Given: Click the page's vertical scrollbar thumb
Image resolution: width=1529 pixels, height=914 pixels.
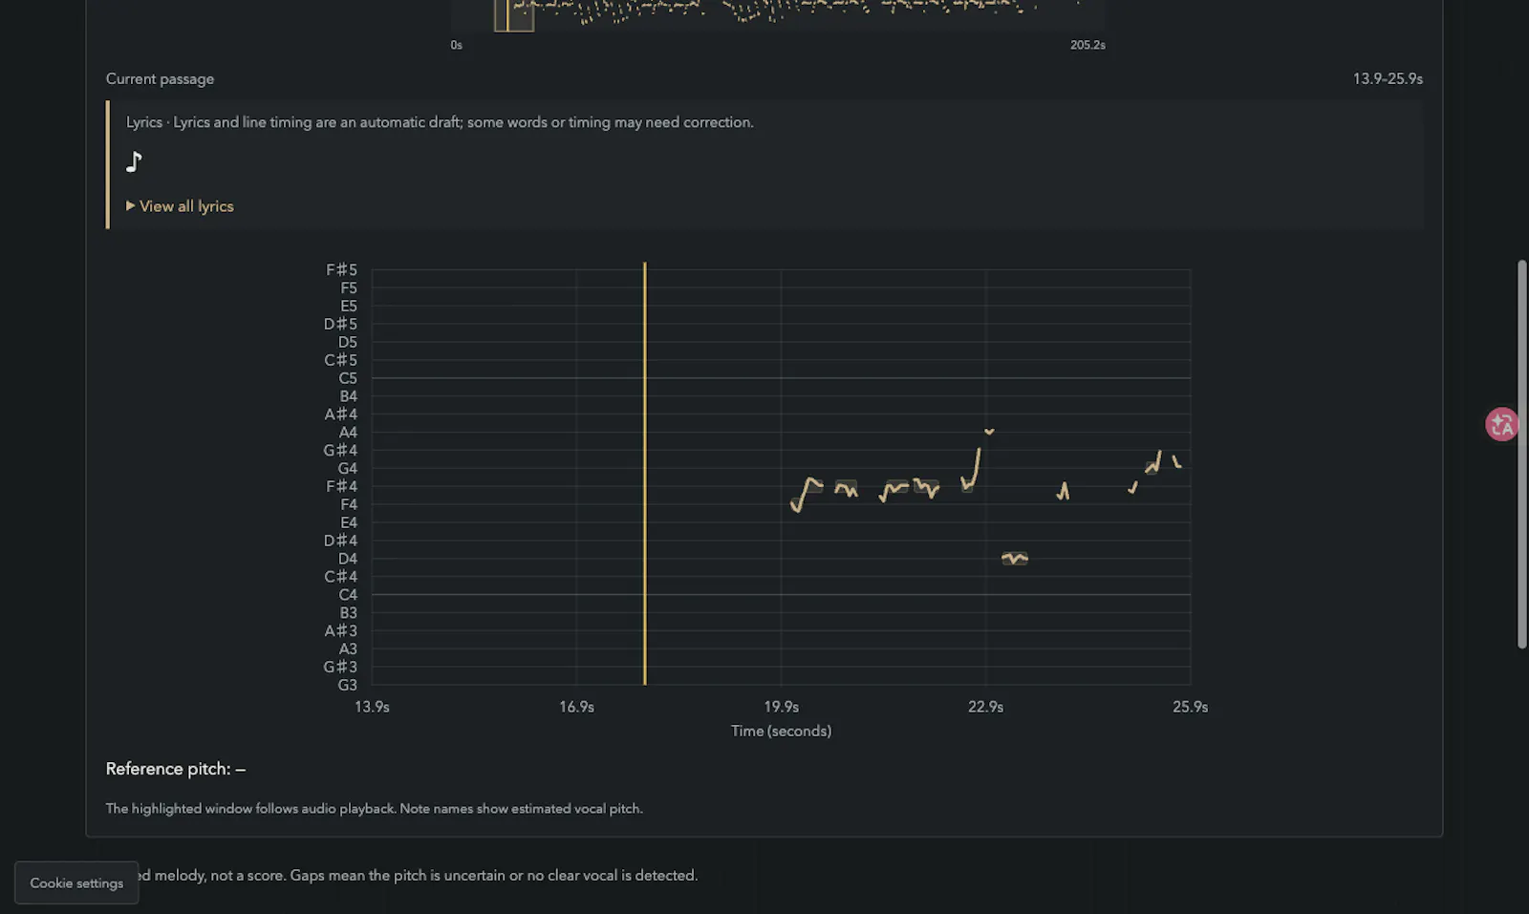Looking at the screenshot, I should tap(1522, 454).
